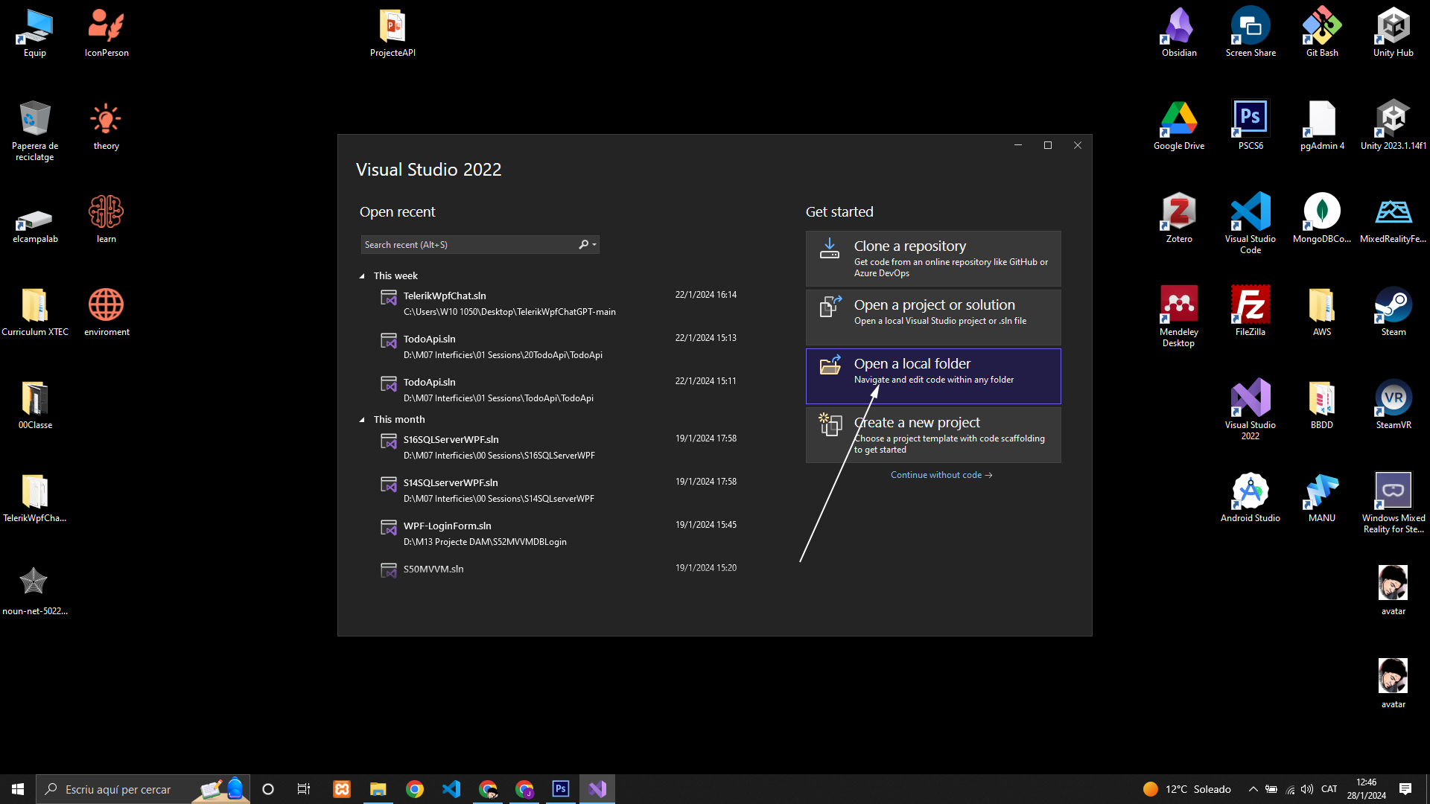Open WPF-LoginForm.sln recent entry
Screen dimensions: 1430x804
click(x=447, y=526)
